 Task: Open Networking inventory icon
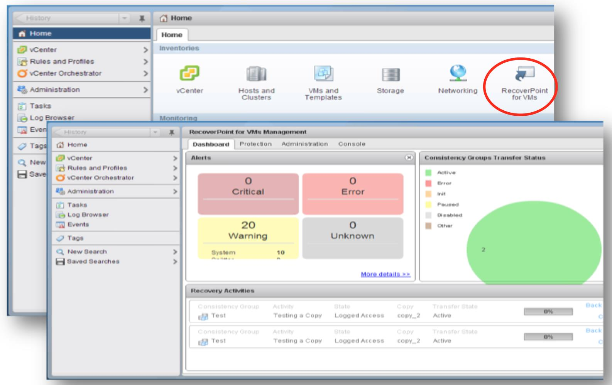click(x=458, y=73)
